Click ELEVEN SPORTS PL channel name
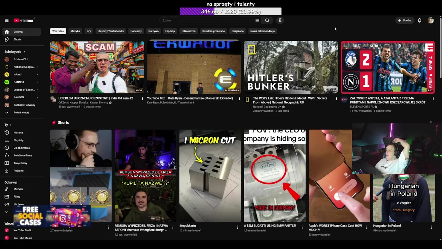Viewport: 442px width, 249px height. [362, 107]
